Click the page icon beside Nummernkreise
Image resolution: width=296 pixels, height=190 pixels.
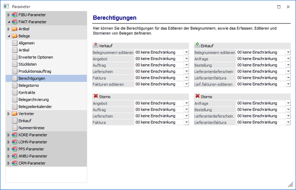coord(14,128)
